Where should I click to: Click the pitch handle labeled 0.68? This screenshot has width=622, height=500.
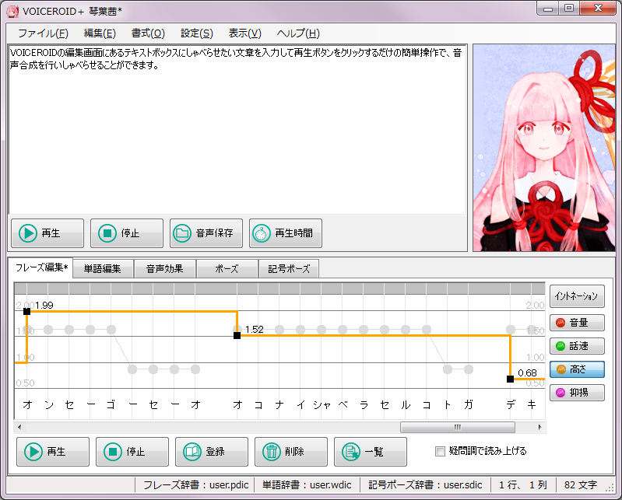(x=510, y=379)
